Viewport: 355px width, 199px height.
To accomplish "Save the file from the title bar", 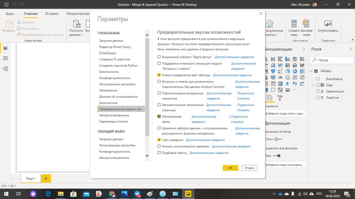I will click(x=6, y=4).
